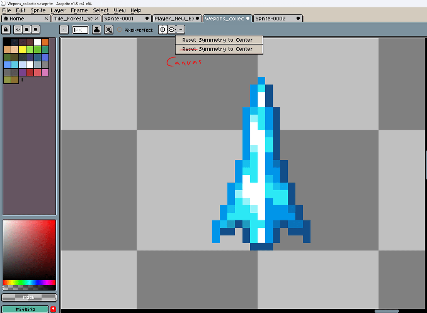Viewport: 427px width, 313px height.
Task: Enable vertical symmetry mode
Action: pyautogui.click(x=162, y=30)
